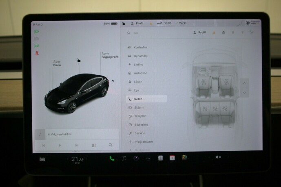Image resolution: width=281 pixels, height=187 pixels.
Task: Open the Profil dropdown in settings header
Action: pyautogui.click(x=199, y=33)
